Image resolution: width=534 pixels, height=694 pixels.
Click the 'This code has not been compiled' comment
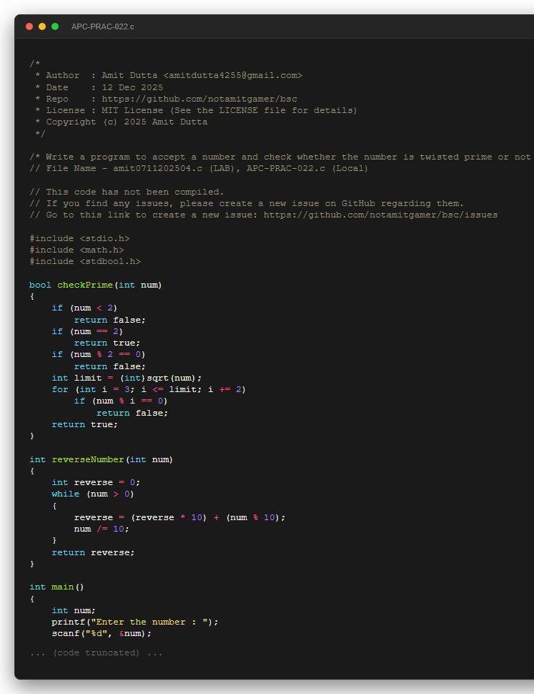pyautogui.click(x=127, y=192)
